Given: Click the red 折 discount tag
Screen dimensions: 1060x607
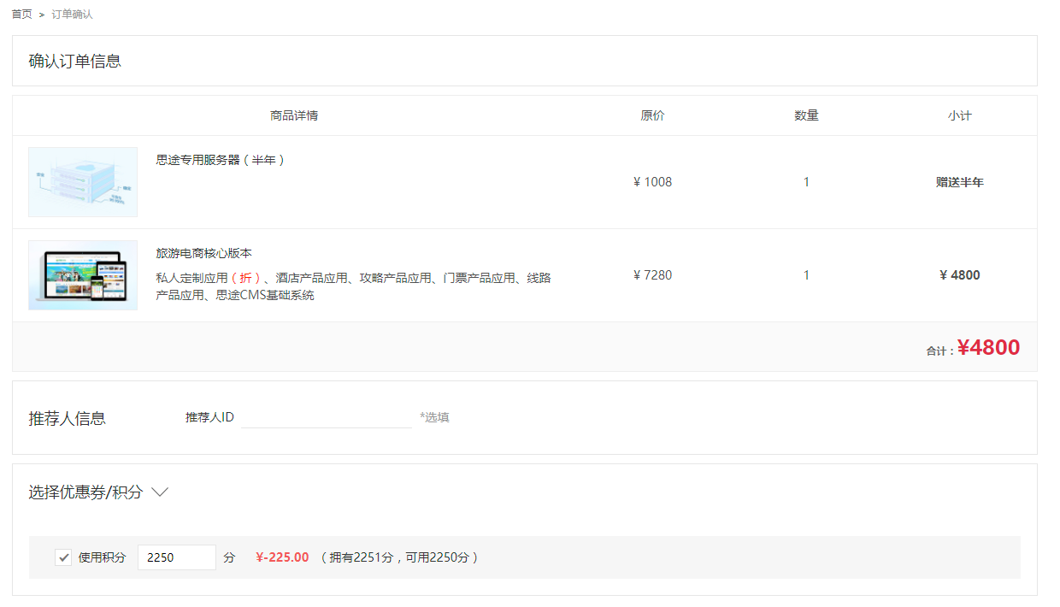Looking at the screenshot, I should (246, 278).
